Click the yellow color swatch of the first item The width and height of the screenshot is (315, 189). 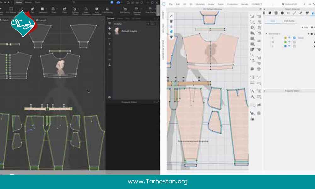[285, 38]
